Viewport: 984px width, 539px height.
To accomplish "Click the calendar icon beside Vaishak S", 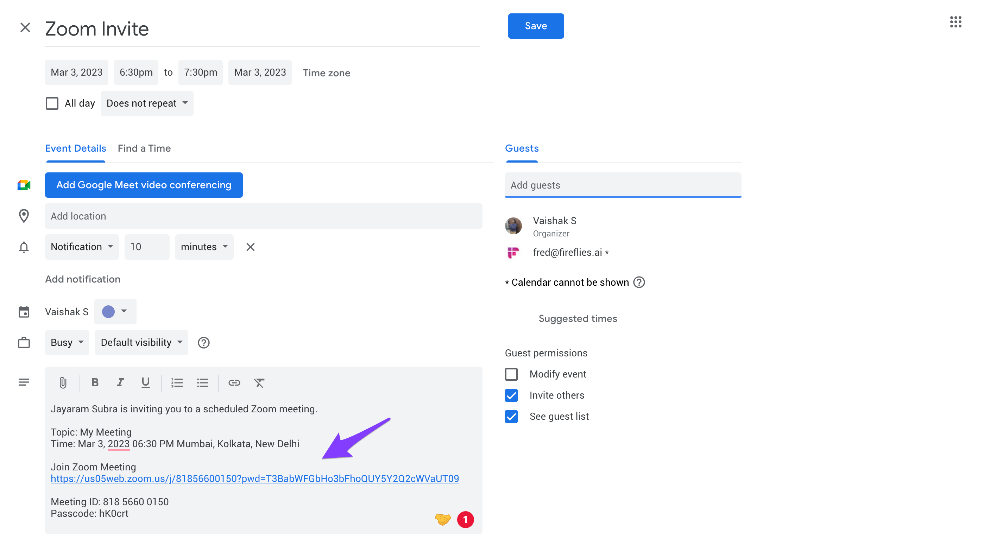I will [x=24, y=312].
